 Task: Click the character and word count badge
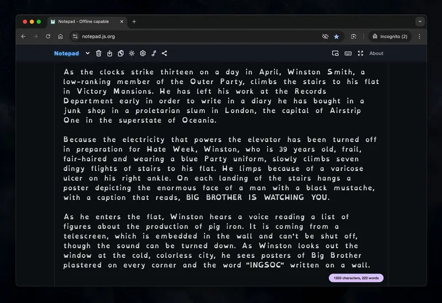coord(356,278)
